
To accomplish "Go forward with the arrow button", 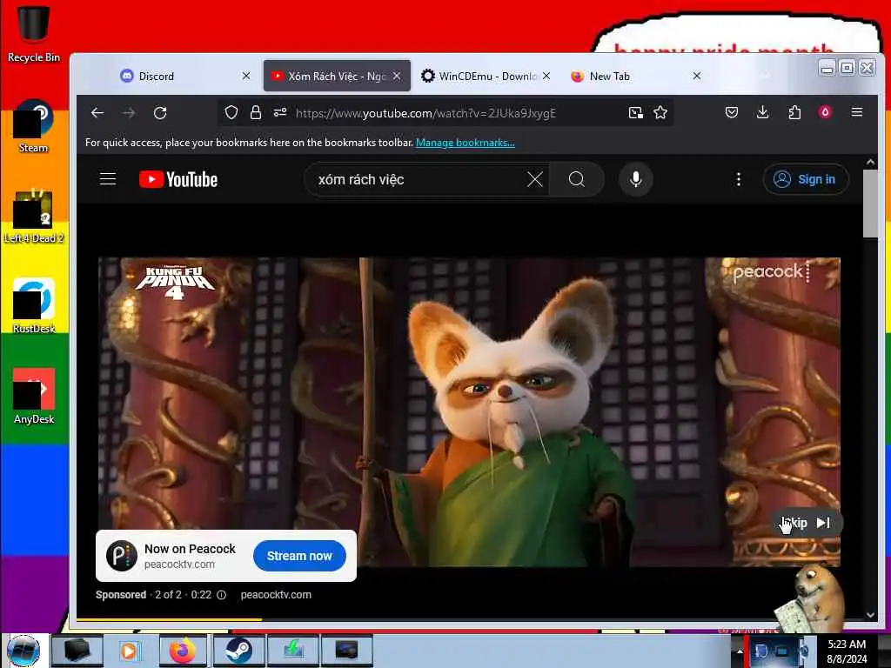I will 129,113.
